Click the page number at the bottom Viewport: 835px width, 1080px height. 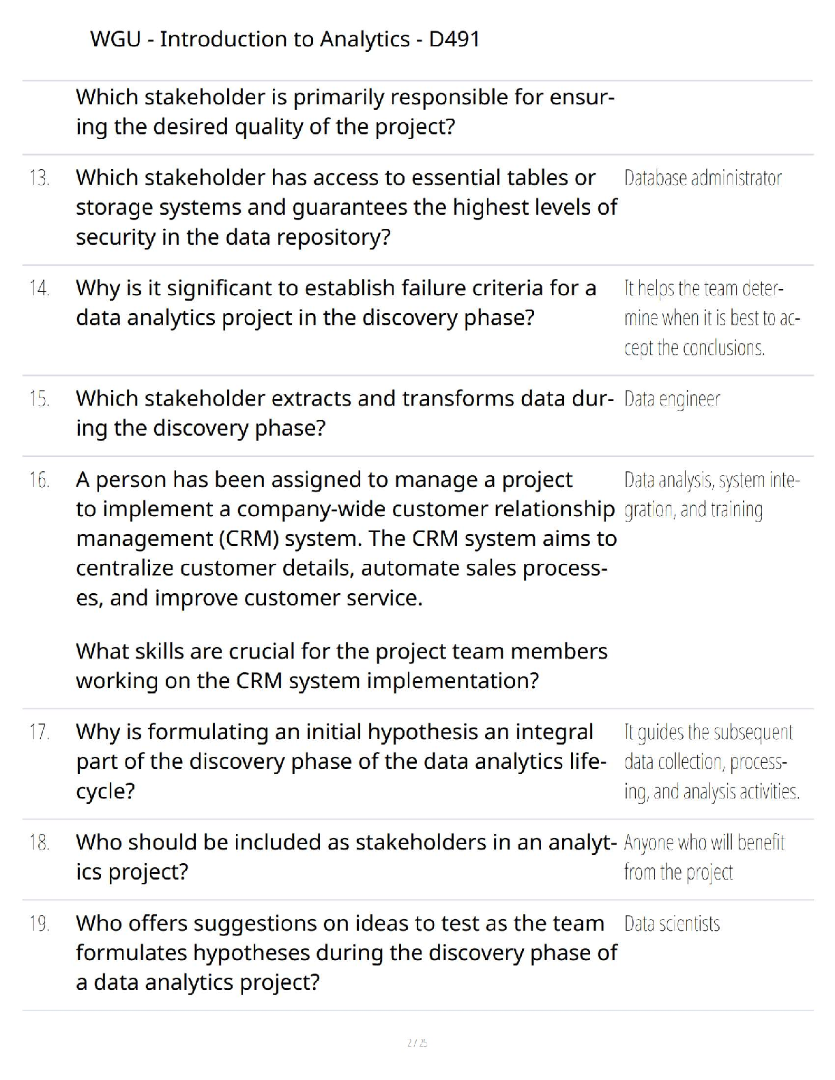point(417,1042)
